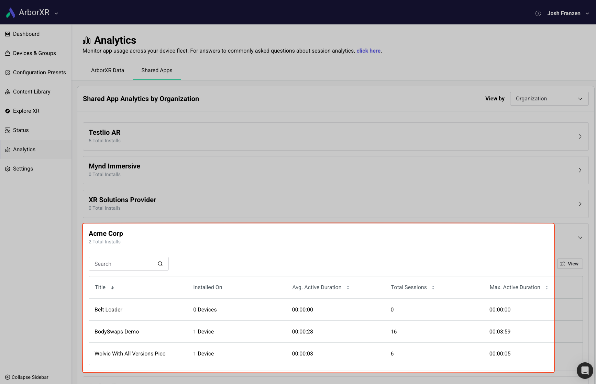Follow the 'click here' help link
This screenshot has height=384, width=596.
tap(368, 51)
